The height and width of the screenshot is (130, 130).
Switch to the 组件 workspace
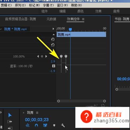click(45, 11)
